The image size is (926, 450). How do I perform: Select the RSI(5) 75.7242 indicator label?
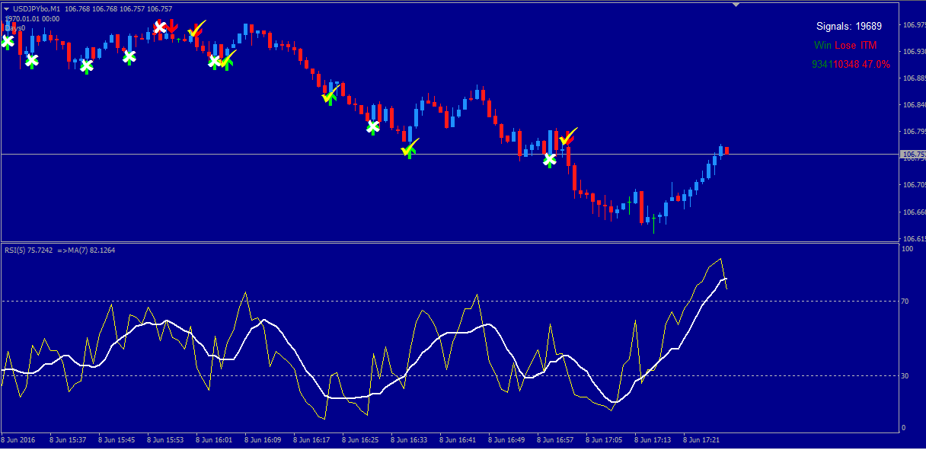29,250
